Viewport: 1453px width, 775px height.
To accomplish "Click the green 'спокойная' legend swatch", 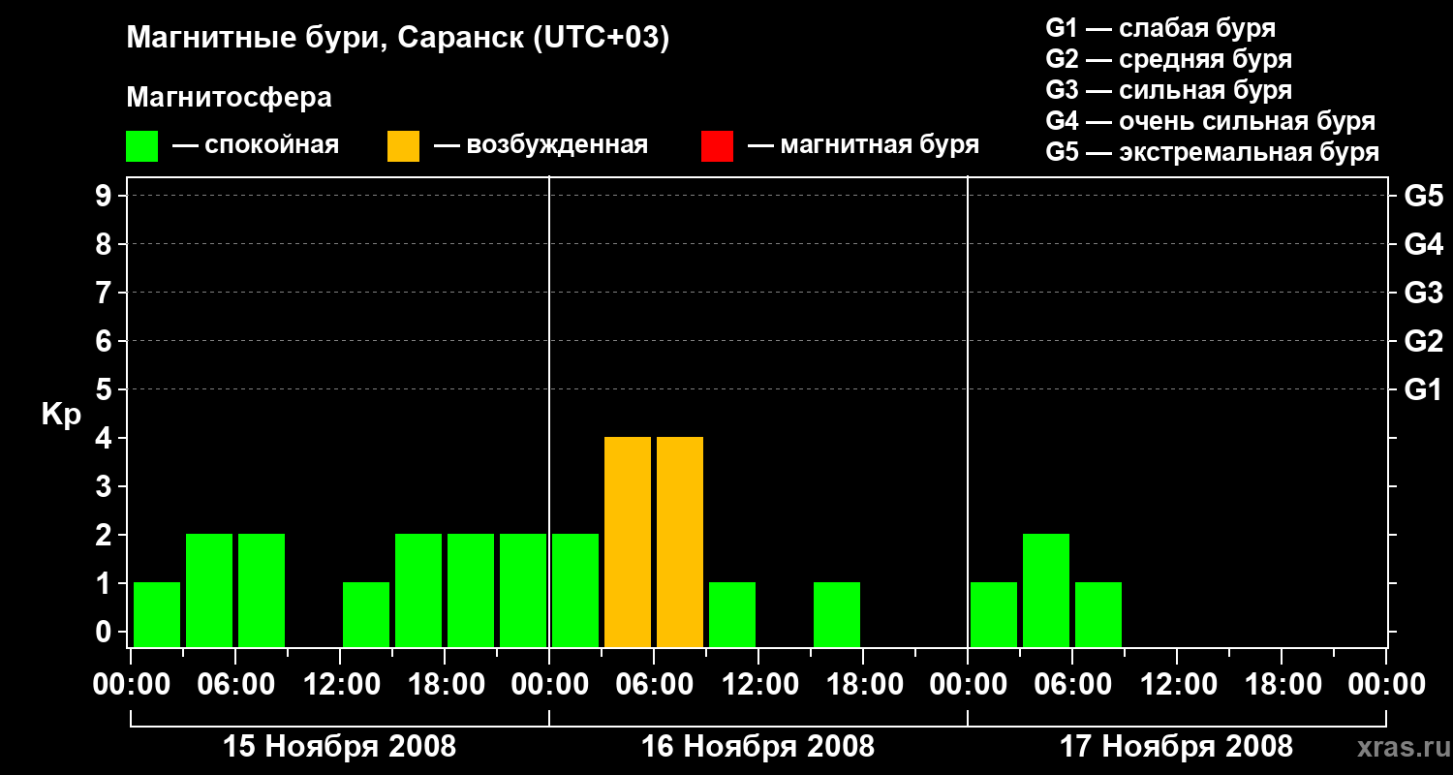I will point(142,145).
